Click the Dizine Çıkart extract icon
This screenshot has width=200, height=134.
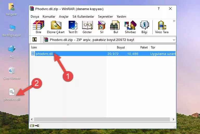[x=56, y=27]
